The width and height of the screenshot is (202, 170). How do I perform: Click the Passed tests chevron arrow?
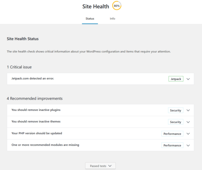point(110,166)
